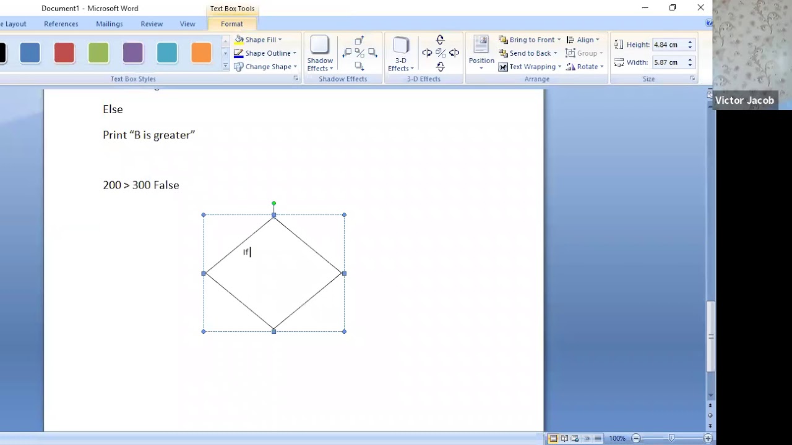Viewport: 792px width, 445px height.
Task: Nudge shadow left
Action: pyautogui.click(x=347, y=53)
